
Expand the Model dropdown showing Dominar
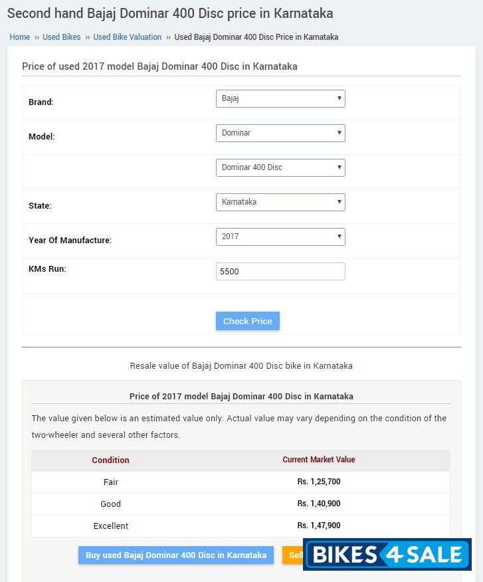[280, 133]
